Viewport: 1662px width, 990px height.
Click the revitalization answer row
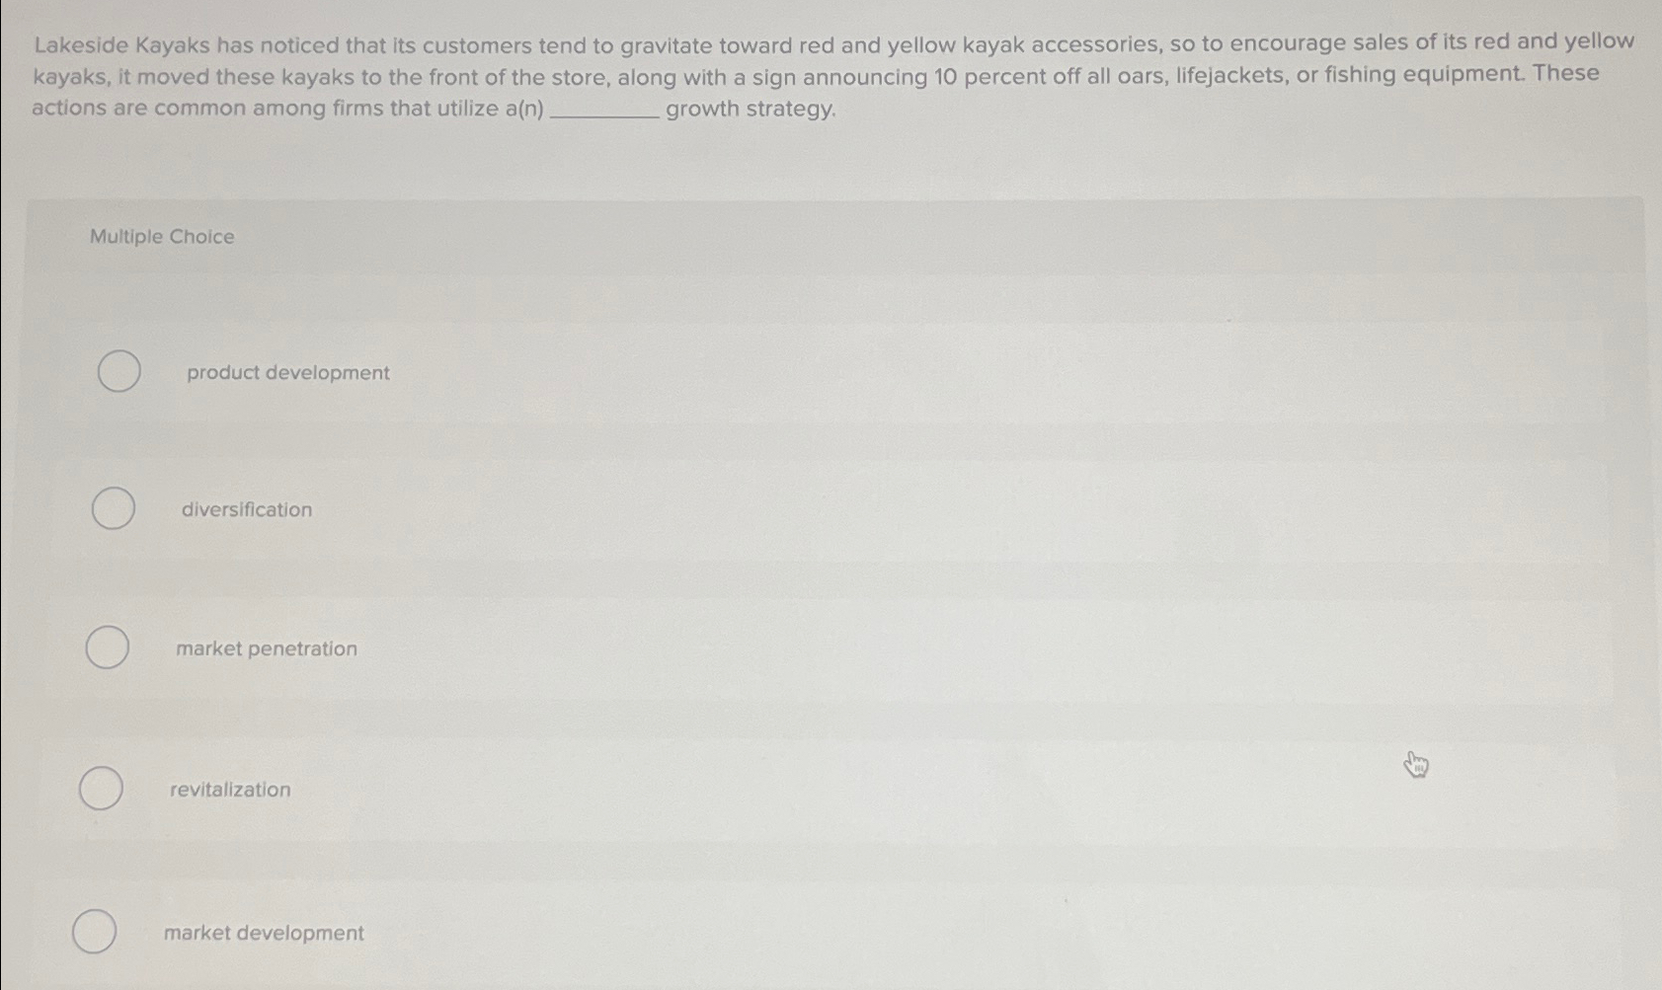[x=691, y=789]
